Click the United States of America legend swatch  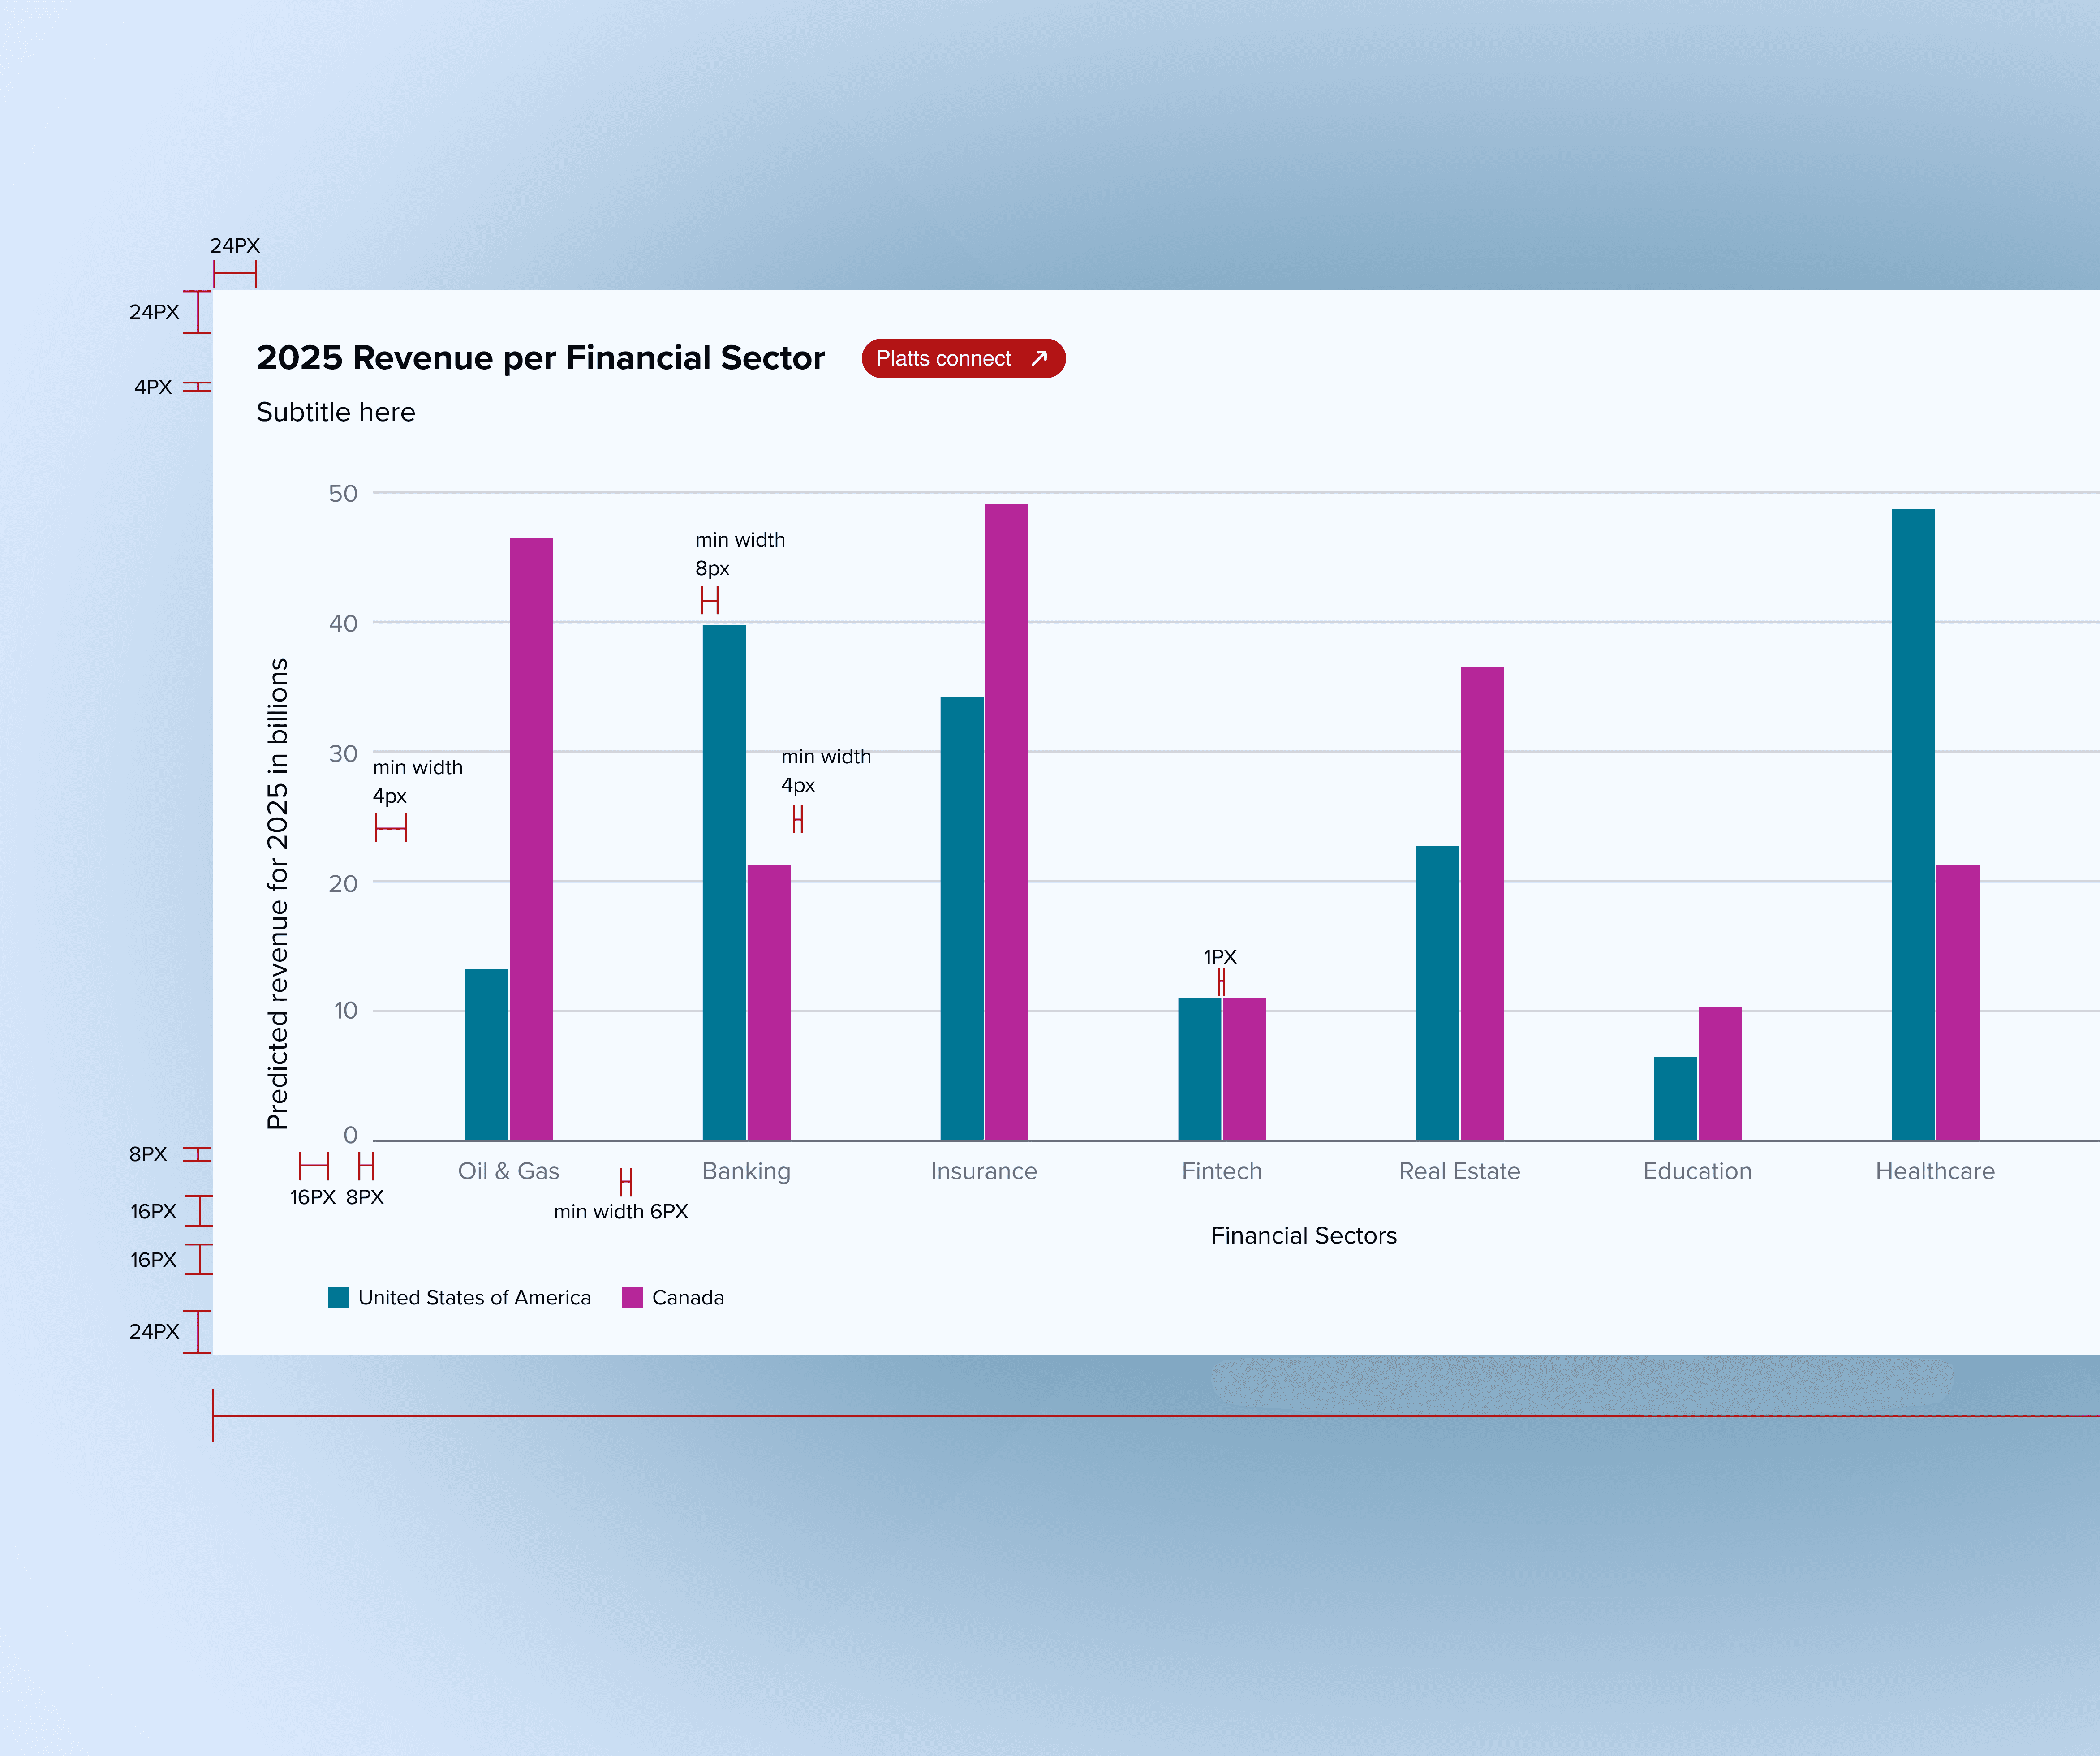[338, 1297]
